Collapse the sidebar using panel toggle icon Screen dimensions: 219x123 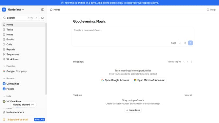click(x=43, y=10)
